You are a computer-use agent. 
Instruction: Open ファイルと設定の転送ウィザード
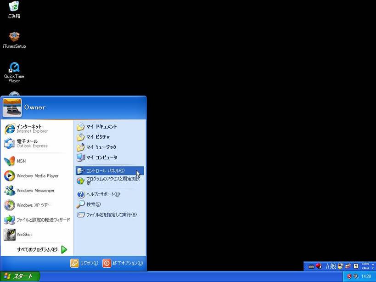click(37, 220)
